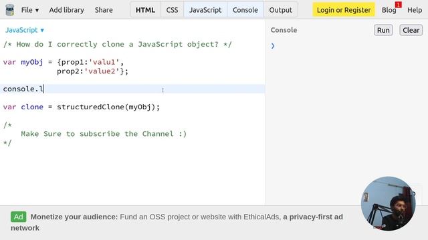The width and height of the screenshot is (428, 240).
Task: Expand the JavaScript language dropdown
Action: 25,30
